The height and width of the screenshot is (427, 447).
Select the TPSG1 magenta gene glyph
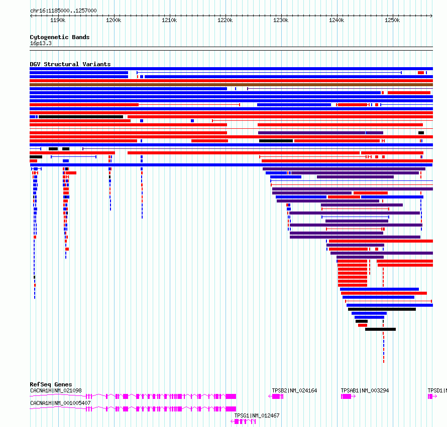[x=243, y=421]
